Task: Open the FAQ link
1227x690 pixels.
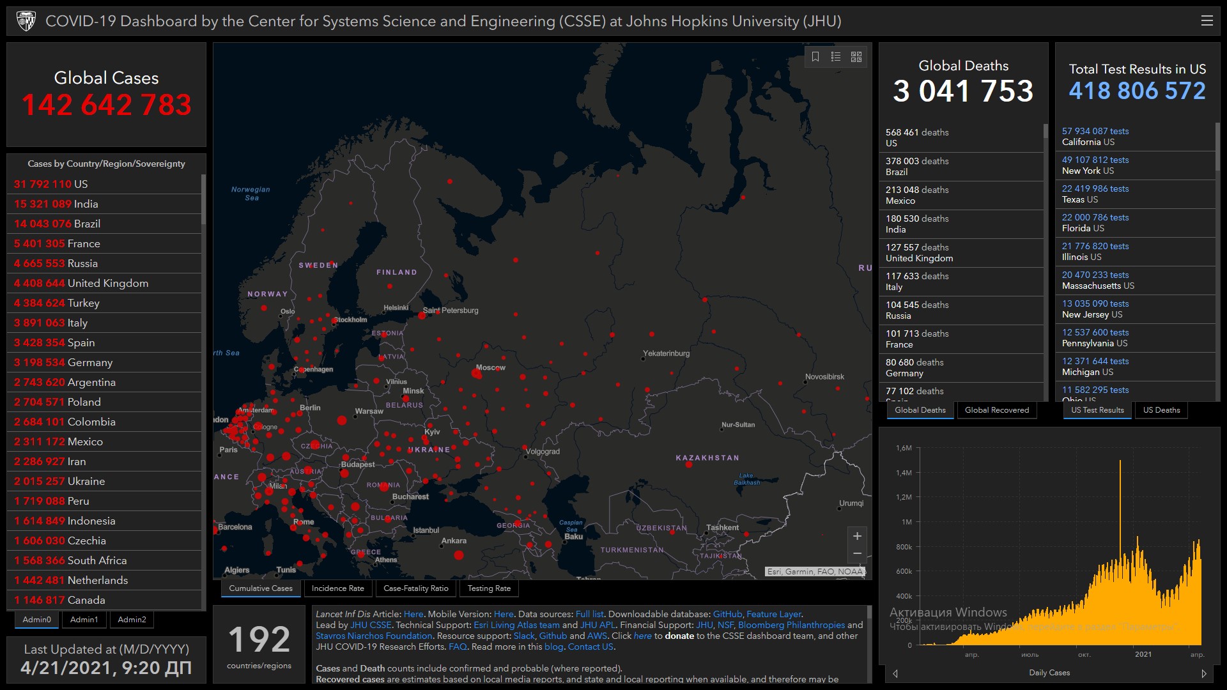Action: coord(458,647)
